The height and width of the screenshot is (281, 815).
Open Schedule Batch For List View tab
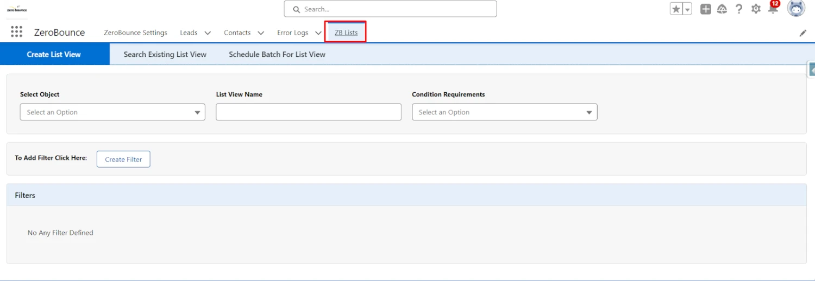coord(277,54)
